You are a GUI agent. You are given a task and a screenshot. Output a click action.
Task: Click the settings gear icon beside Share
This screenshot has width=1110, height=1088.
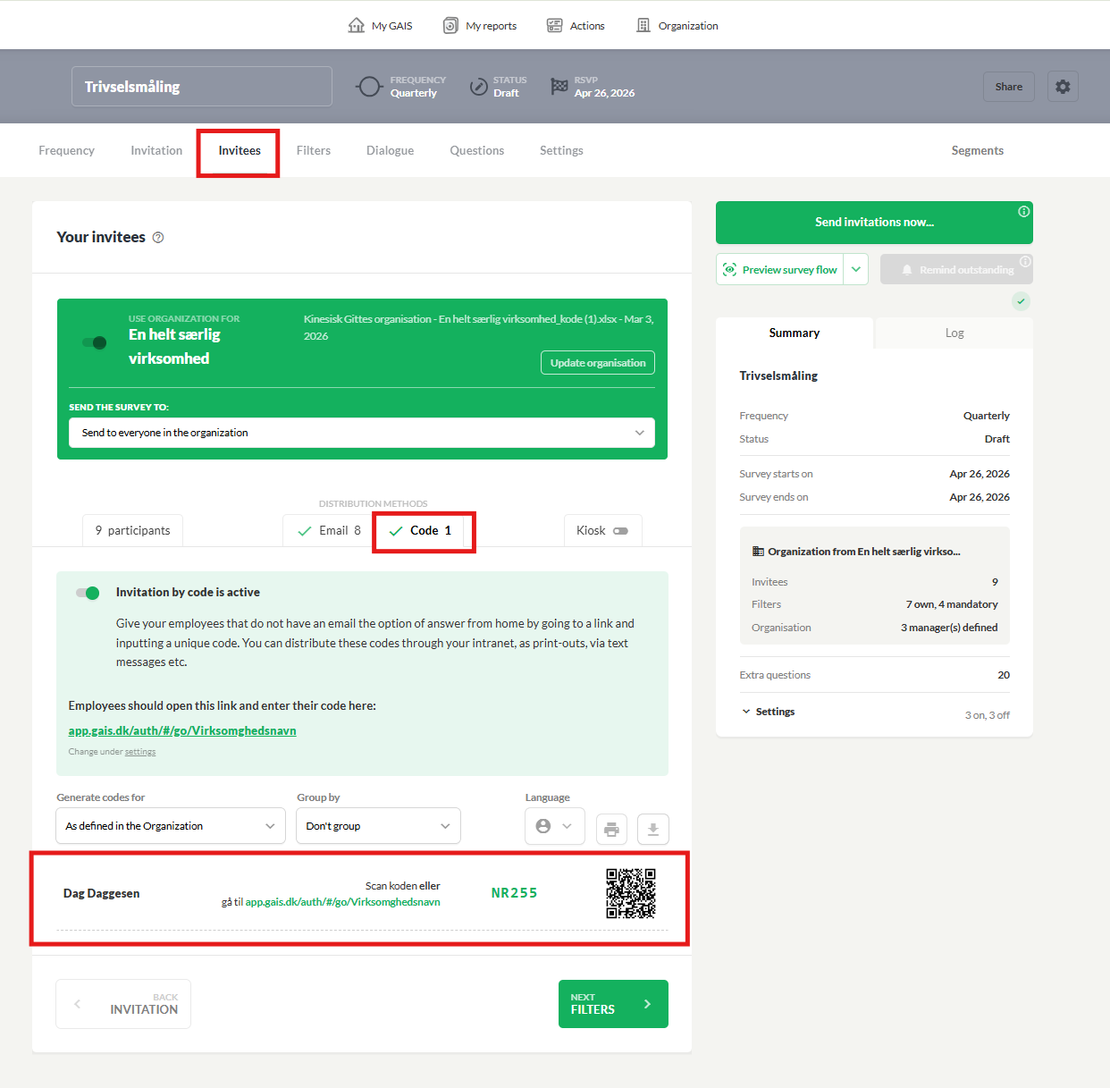pos(1063,87)
